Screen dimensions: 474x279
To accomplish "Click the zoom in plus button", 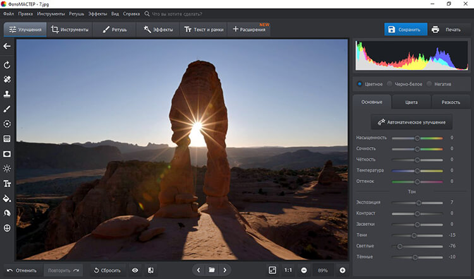I will tap(342, 270).
